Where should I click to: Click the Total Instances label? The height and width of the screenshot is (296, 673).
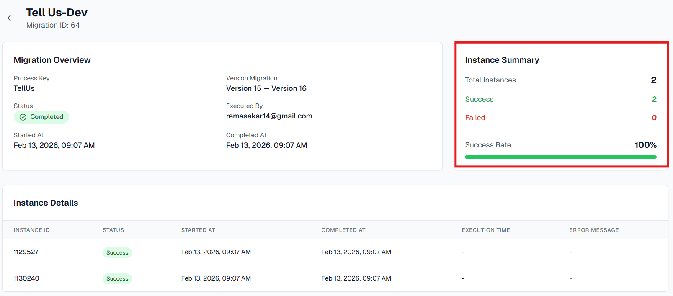[x=490, y=80]
